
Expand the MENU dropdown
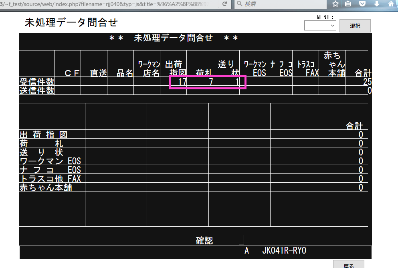click(x=320, y=26)
